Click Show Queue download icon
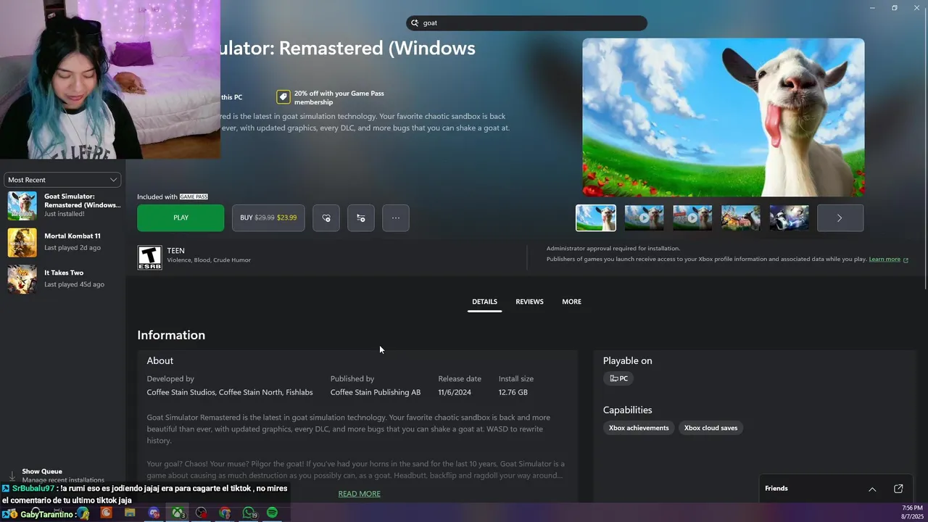 click(12, 476)
